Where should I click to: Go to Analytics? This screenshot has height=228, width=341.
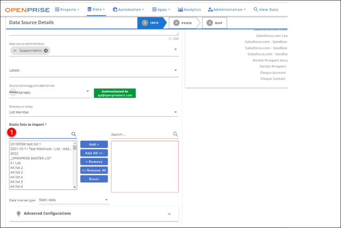tap(189, 10)
